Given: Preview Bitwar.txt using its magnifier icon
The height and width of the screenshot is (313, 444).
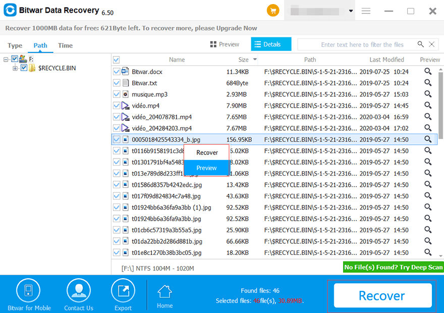Looking at the screenshot, I should pyautogui.click(x=428, y=83).
